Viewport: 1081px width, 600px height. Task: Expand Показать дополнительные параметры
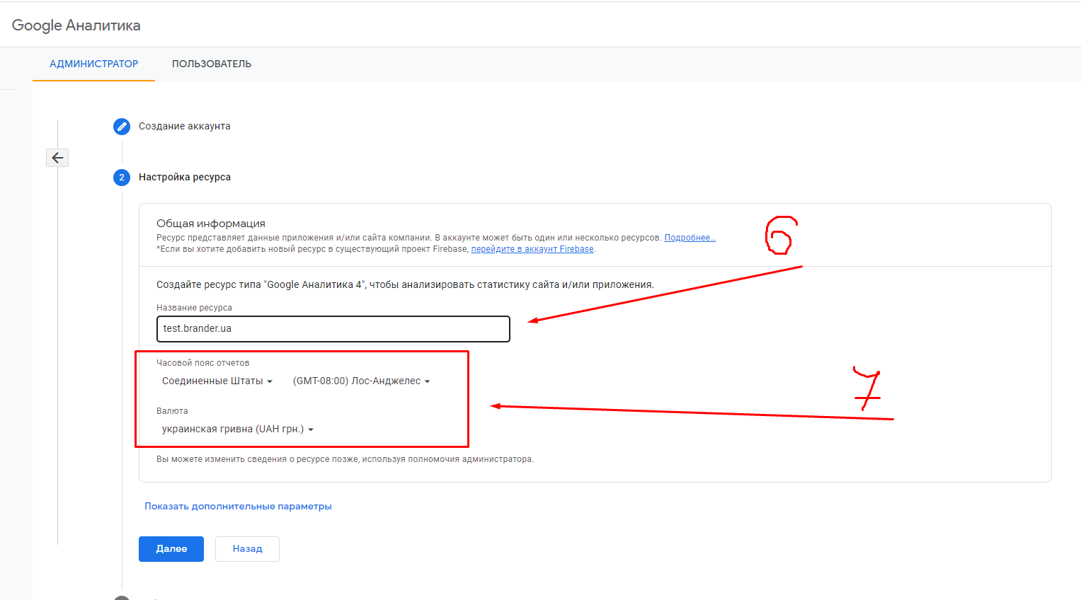click(x=238, y=507)
